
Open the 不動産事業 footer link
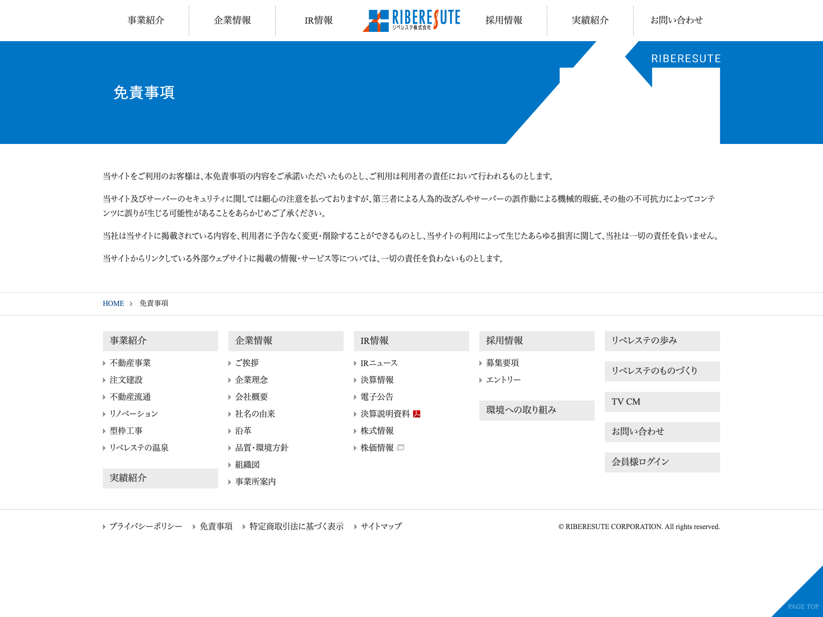pyautogui.click(x=130, y=363)
